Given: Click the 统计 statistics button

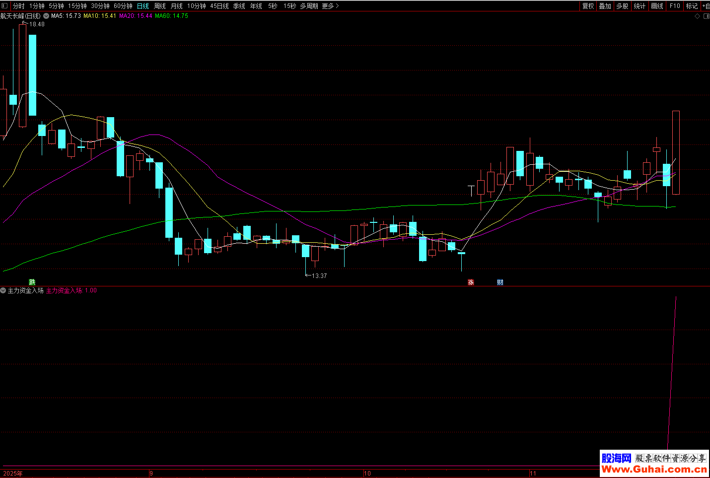Looking at the screenshot, I should pos(639,6).
